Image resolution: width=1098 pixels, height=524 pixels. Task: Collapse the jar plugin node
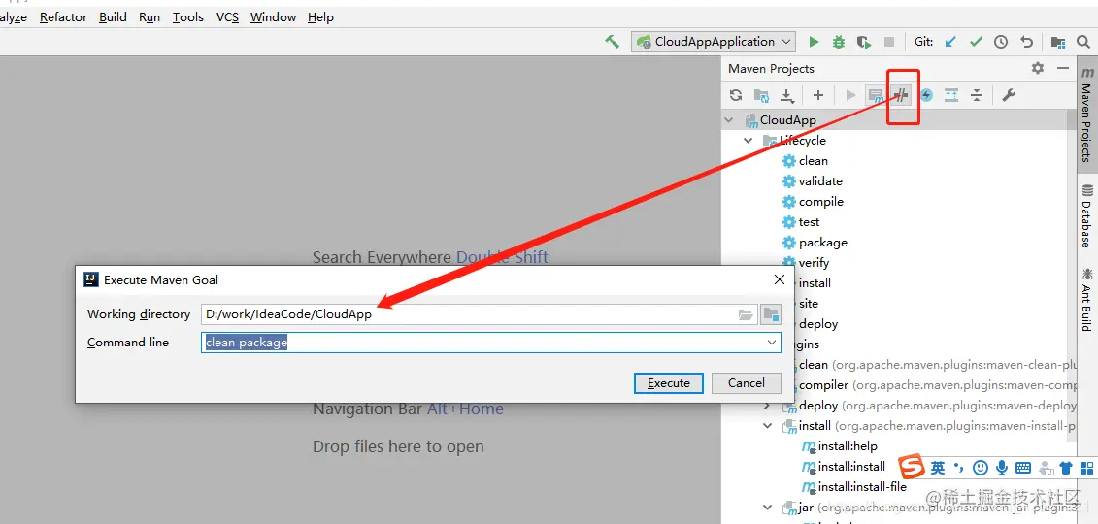[768, 508]
